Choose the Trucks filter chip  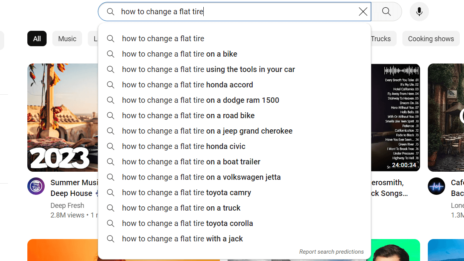pos(381,38)
